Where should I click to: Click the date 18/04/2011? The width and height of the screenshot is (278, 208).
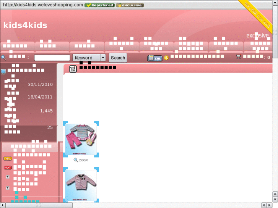(x=40, y=97)
